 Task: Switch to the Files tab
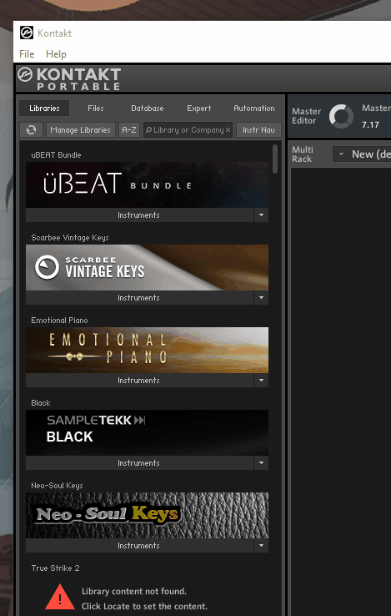(96, 108)
